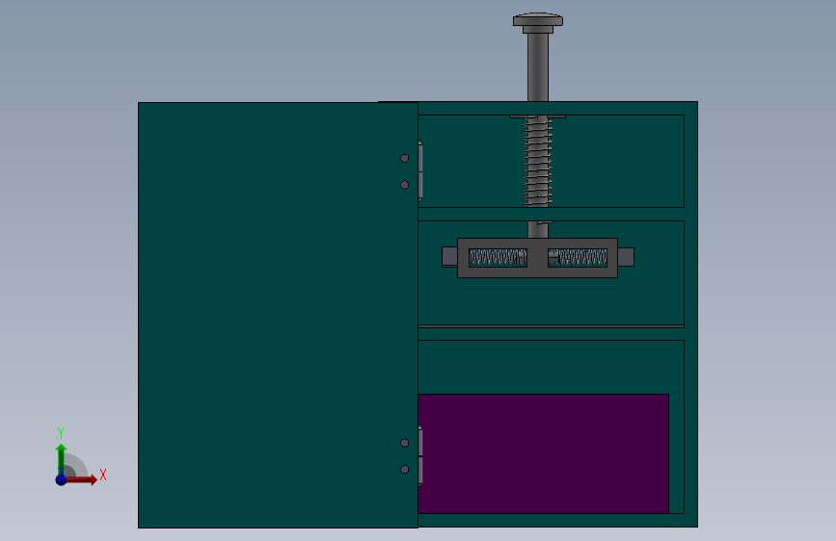Select the gray latch housing block
This screenshot has width=836, height=541.
(x=537, y=258)
